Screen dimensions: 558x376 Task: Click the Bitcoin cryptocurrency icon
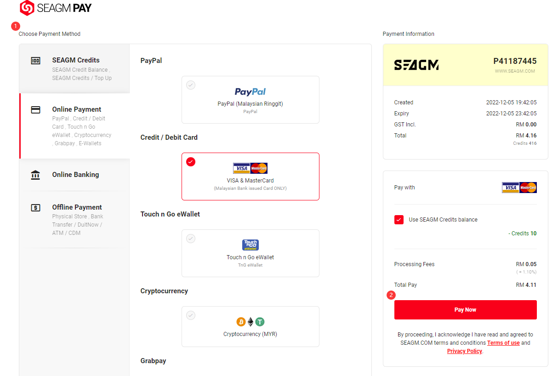point(241,322)
